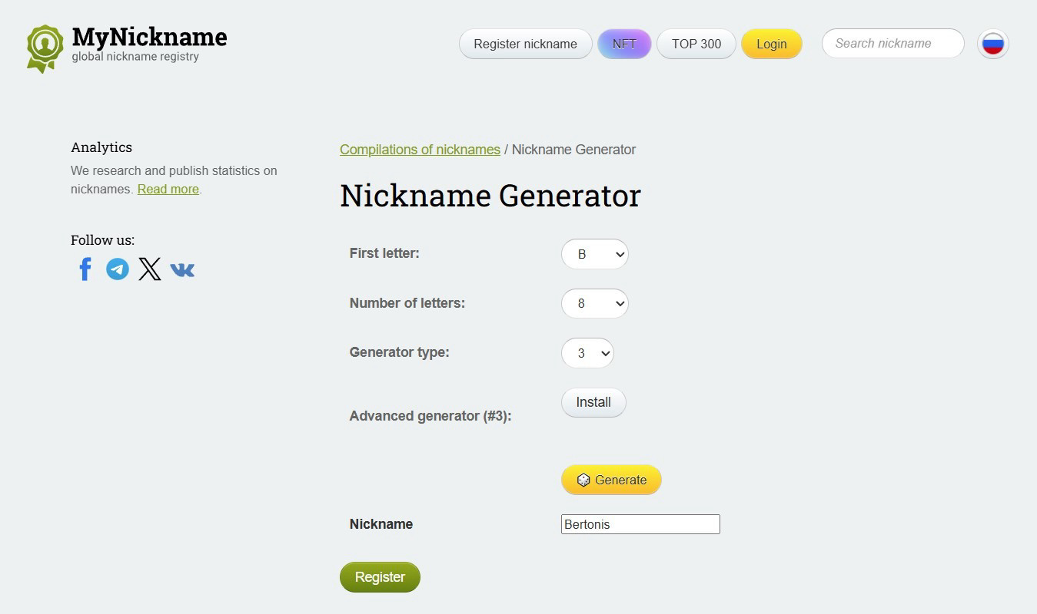Click the Install button for advanced generator

[593, 401]
